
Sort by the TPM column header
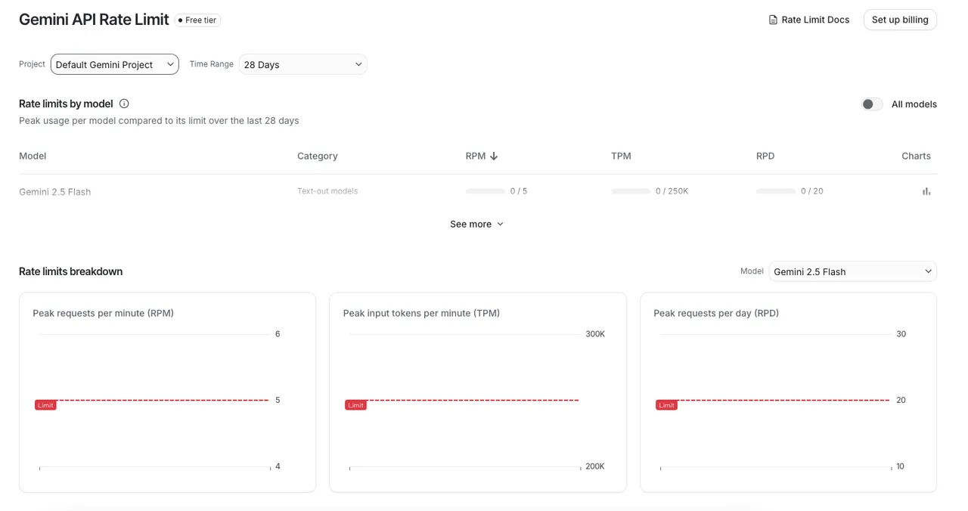point(621,156)
